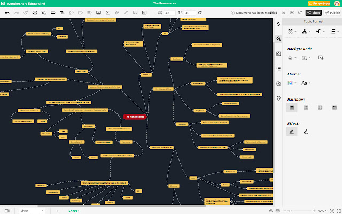This screenshot has width=342, height=214.
Task: Click the user account avatar icon
Action: [335, 3]
